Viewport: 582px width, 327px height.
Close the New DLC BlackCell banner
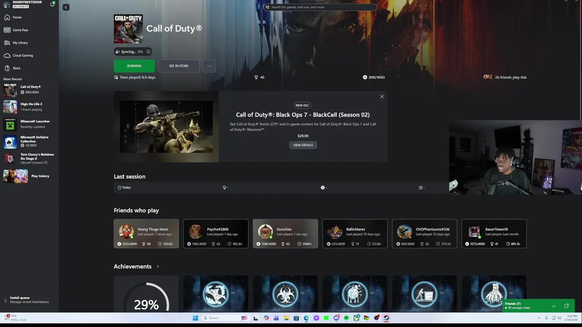tap(382, 96)
